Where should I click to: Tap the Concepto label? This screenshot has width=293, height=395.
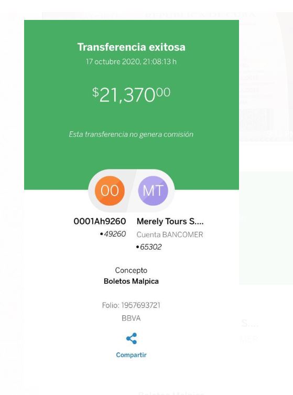point(131,270)
